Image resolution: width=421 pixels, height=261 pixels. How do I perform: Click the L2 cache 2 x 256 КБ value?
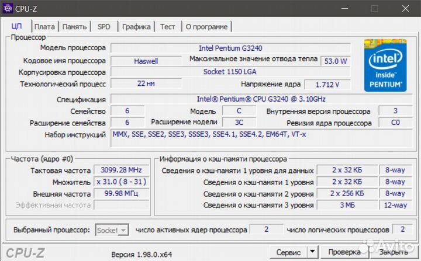347,193
